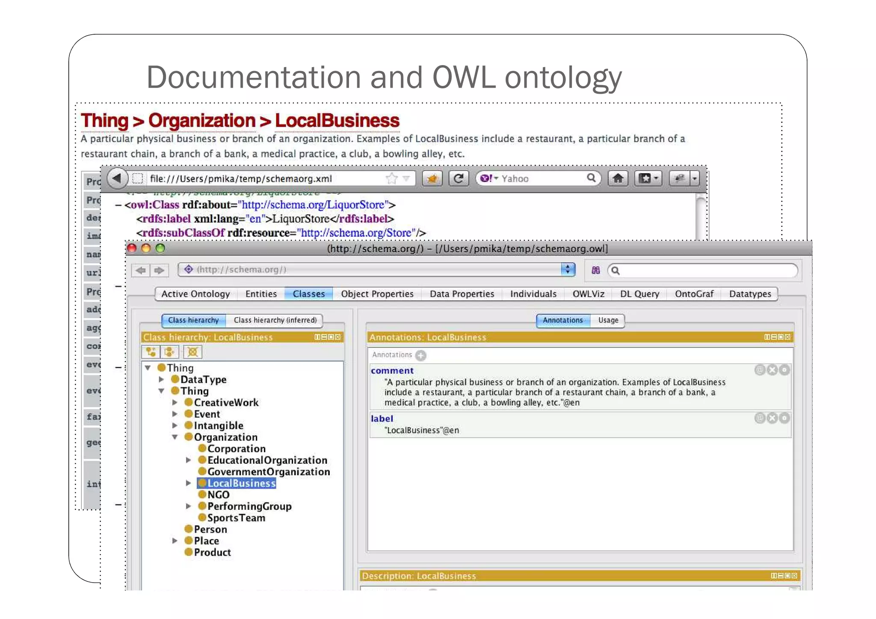Click the Protégé search field

702,270
